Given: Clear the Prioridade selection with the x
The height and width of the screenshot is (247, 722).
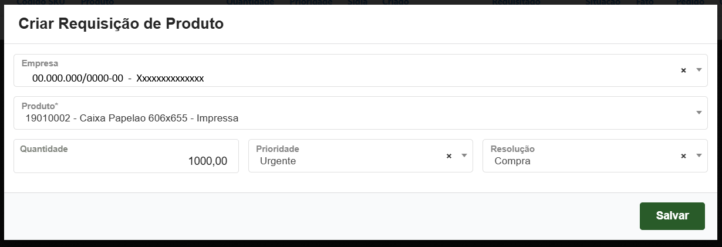Looking at the screenshot, I should click(449, 156).
